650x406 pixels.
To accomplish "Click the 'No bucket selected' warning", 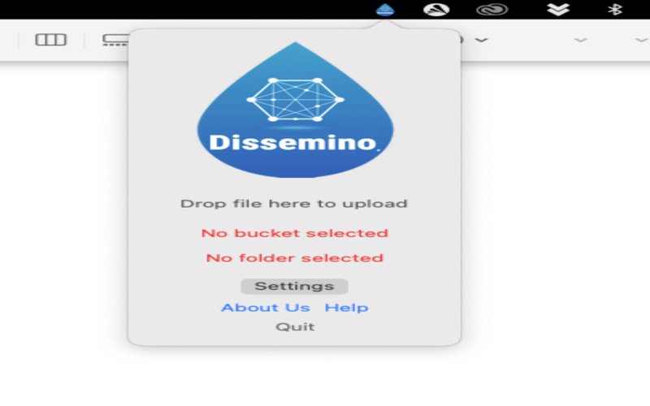I will [295, 233].
